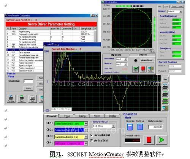
Task: Select the Forward rotation torque limit row
Action: pos(25,55)
